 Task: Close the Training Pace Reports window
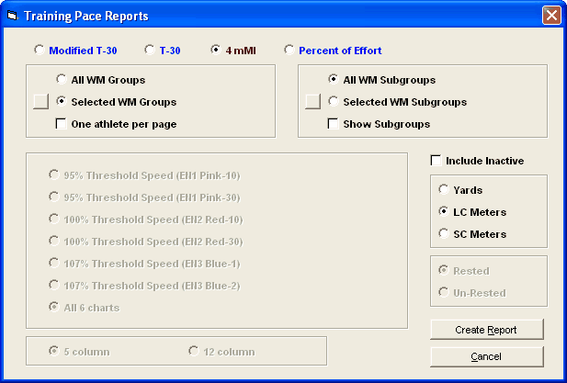pyautogui.click(x=551, y=16)
